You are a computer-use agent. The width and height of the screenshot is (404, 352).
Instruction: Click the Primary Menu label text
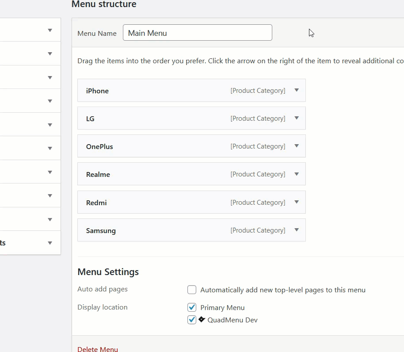(222, 307)
